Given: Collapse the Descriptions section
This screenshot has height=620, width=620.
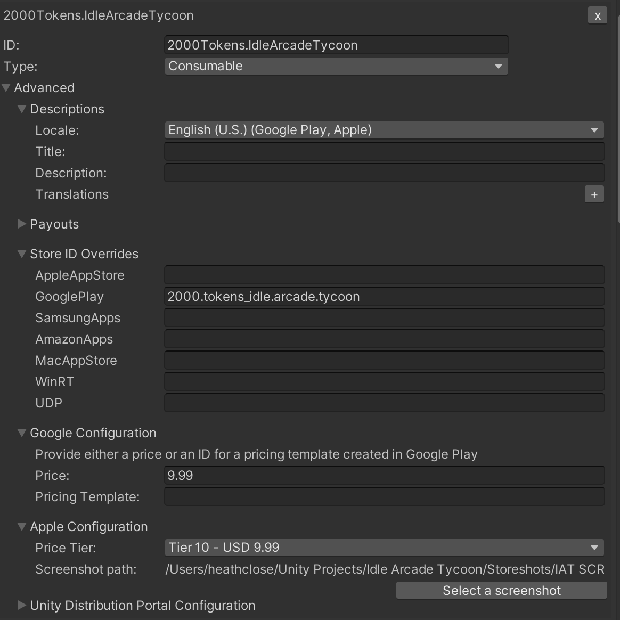Looking at the screenshot, I should coord(22,109).
